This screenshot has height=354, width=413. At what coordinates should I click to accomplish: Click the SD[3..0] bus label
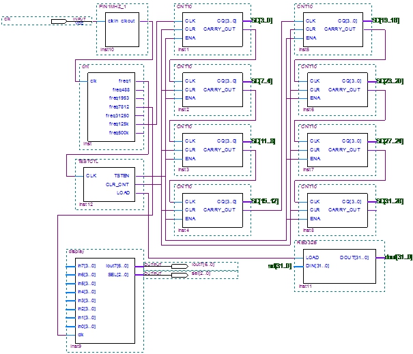point(262,20)
